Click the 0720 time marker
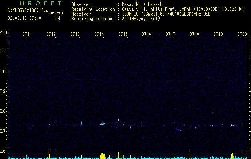The width and height of the screenshot is (251, 159). click(242, 34)
